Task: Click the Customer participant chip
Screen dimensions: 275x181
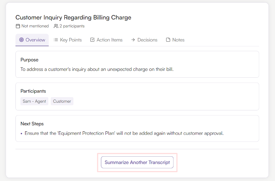Action: click(62, 101)
